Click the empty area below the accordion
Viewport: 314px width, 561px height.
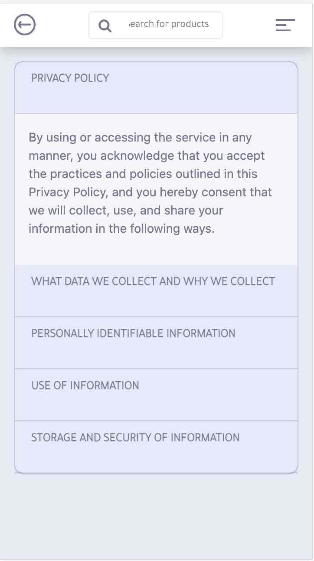pos(156,517)
